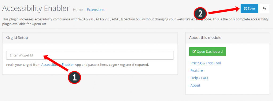Click the numbered circle marker 2
Image resolution: width=273 pixels, height=101 pixels.
tap(200, 14)
